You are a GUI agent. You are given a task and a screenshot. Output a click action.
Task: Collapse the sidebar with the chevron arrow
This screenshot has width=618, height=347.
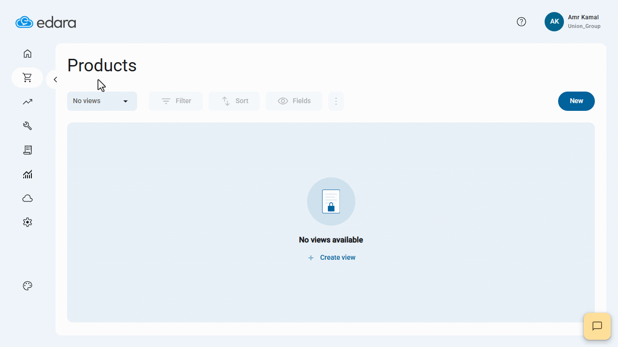point(55,80)
